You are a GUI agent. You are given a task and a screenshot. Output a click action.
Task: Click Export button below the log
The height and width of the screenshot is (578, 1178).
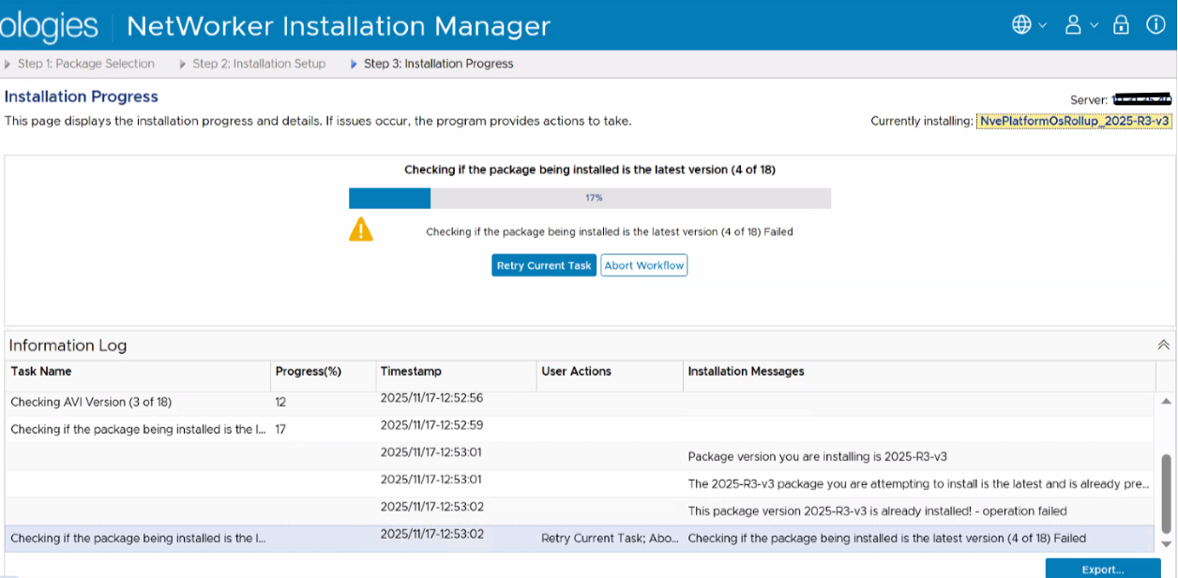(1102, 569)
